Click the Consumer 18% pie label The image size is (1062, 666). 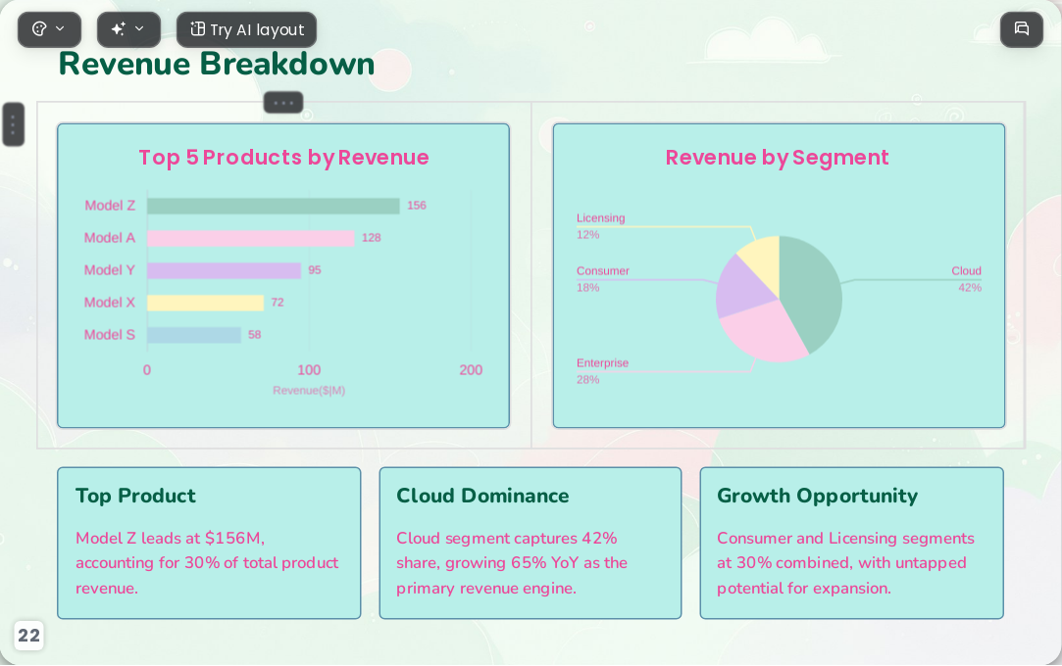[603, 279]
